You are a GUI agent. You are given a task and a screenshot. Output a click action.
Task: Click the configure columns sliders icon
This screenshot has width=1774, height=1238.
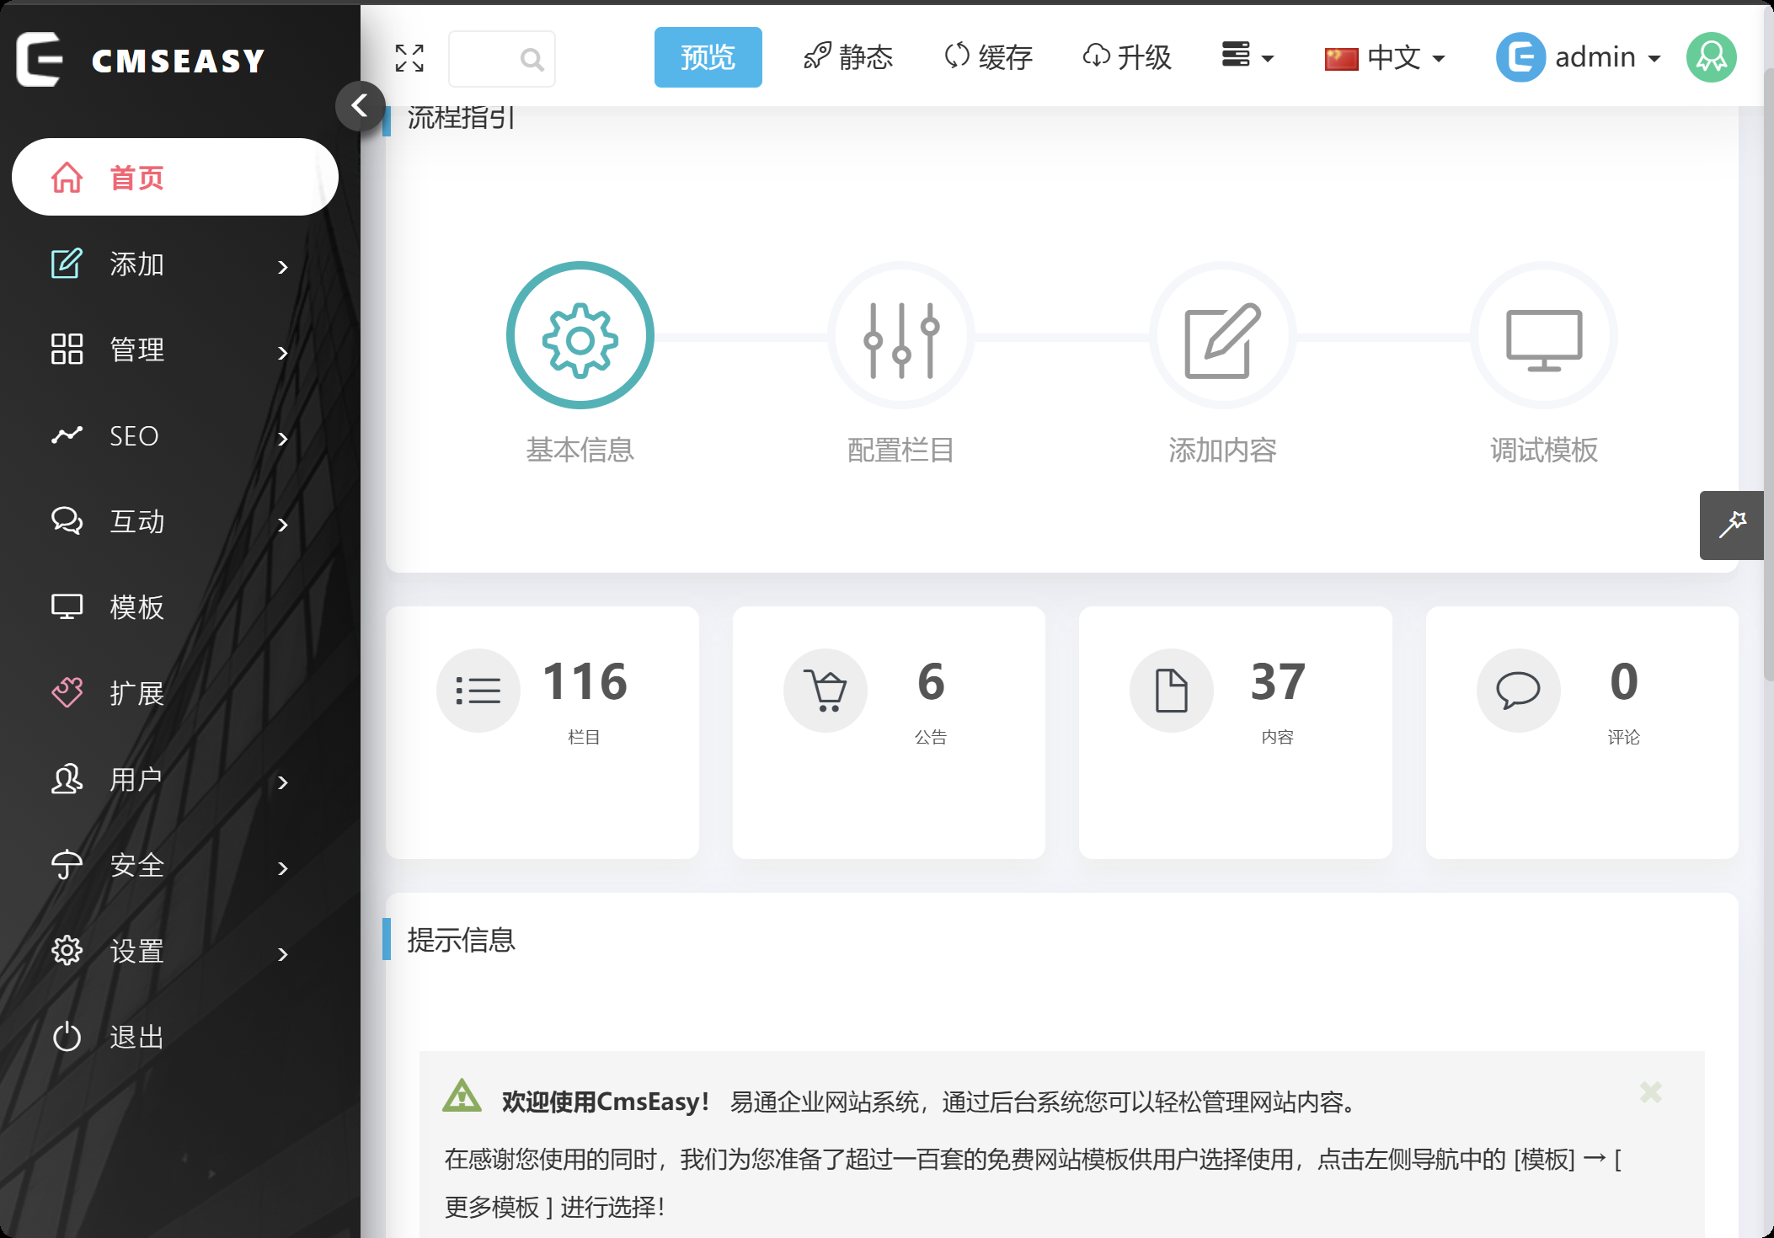[900, 336]
